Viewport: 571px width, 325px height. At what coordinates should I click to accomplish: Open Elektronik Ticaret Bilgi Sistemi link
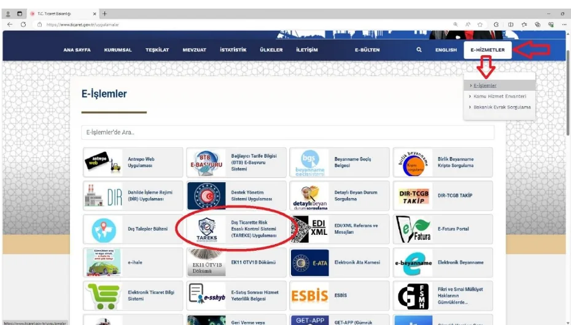[151, 296]
